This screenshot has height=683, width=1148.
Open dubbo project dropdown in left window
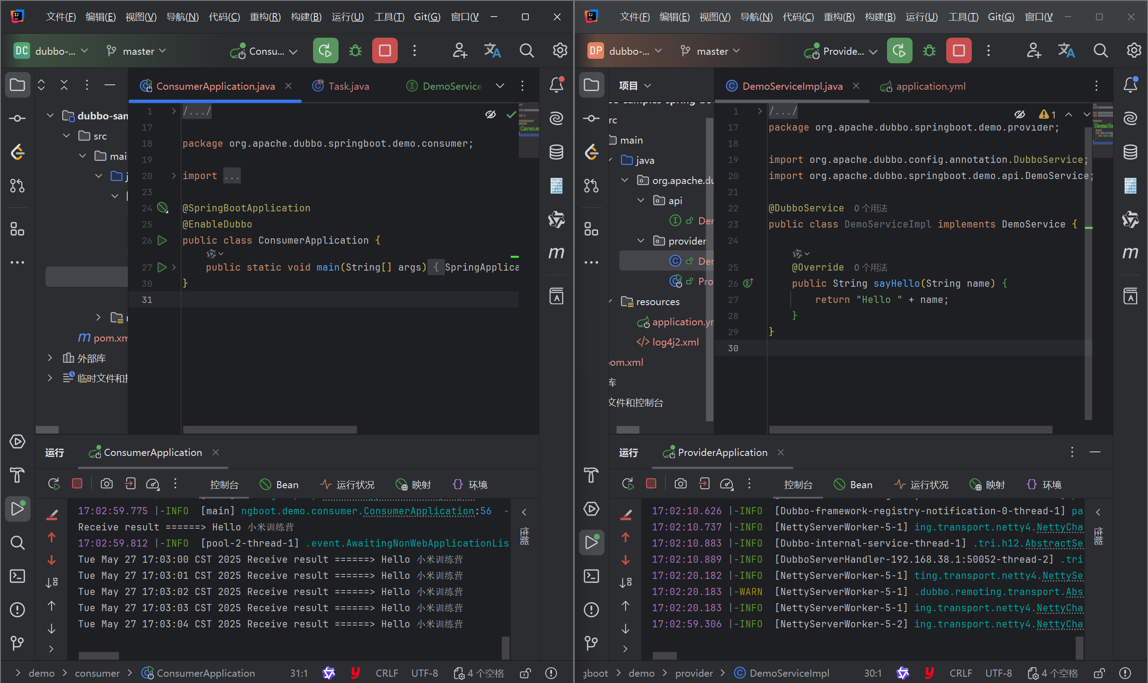click(51, 51)
